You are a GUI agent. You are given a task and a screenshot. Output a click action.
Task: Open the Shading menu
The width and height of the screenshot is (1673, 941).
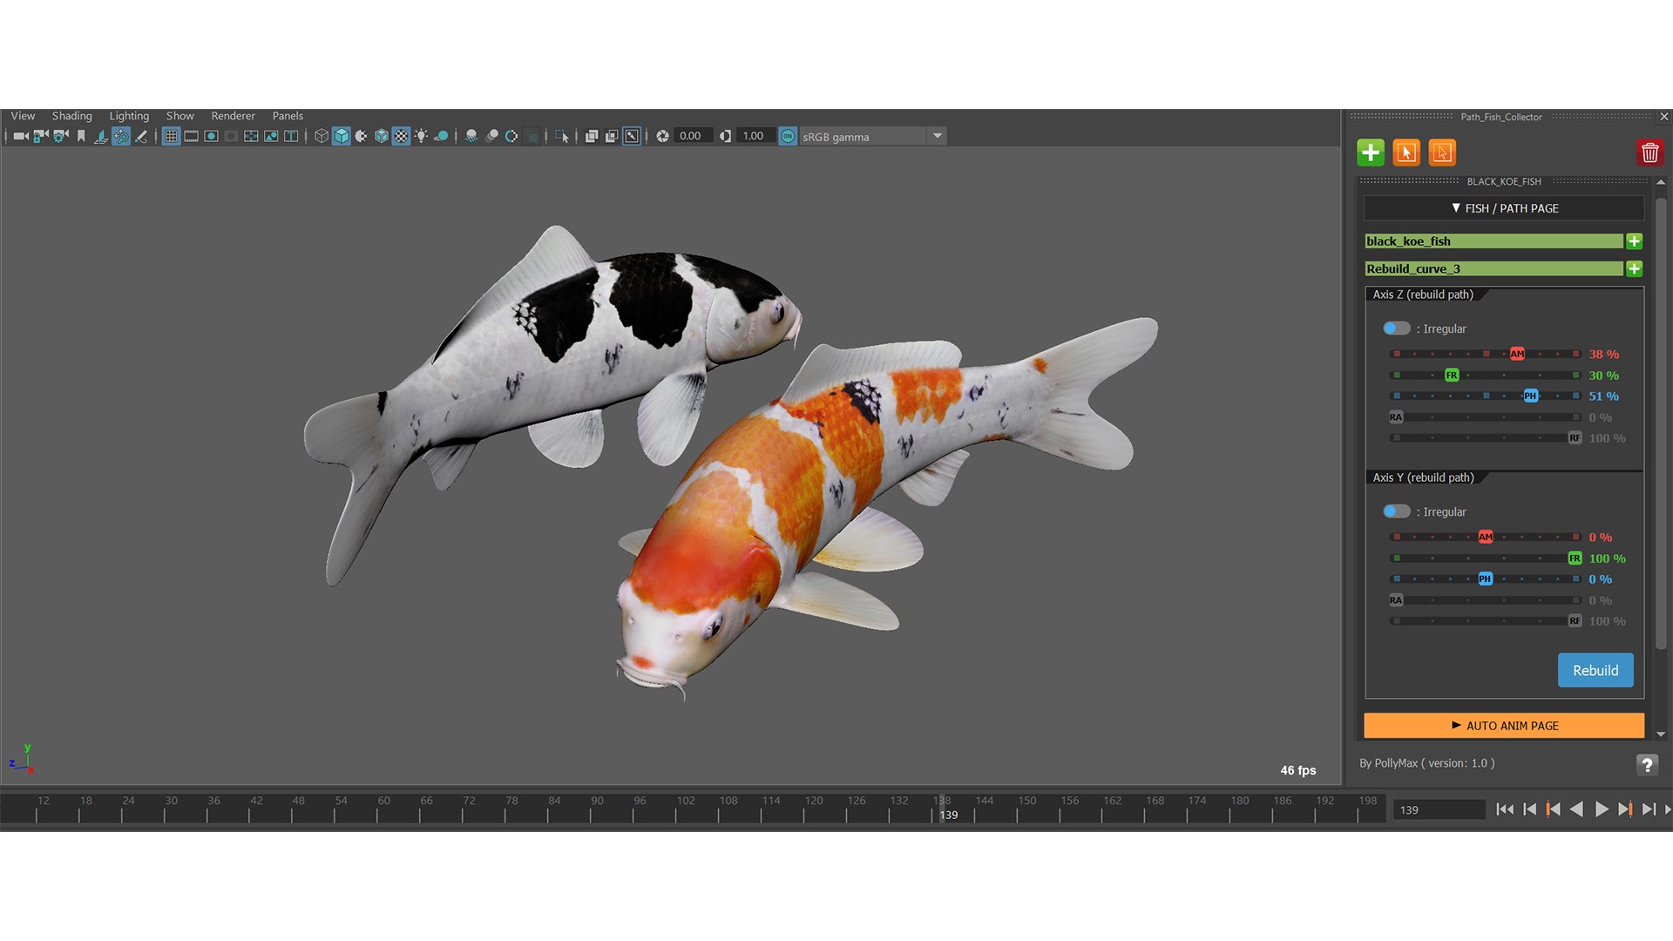71,116
